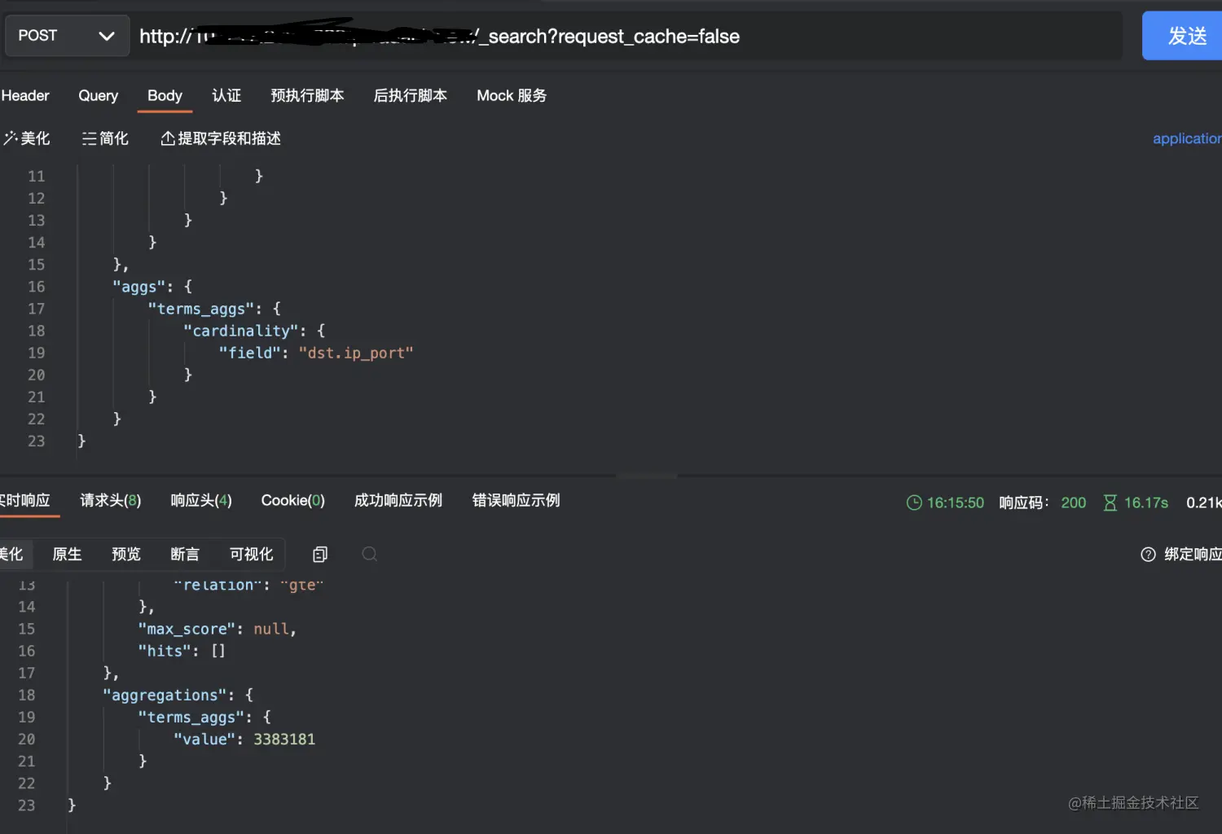Click the response time clock icon

(x=914, y=503)
